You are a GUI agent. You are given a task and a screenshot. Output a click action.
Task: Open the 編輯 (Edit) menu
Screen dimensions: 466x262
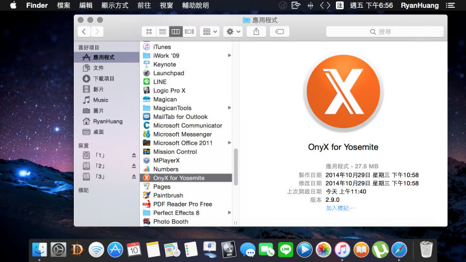tap(86, 5)
